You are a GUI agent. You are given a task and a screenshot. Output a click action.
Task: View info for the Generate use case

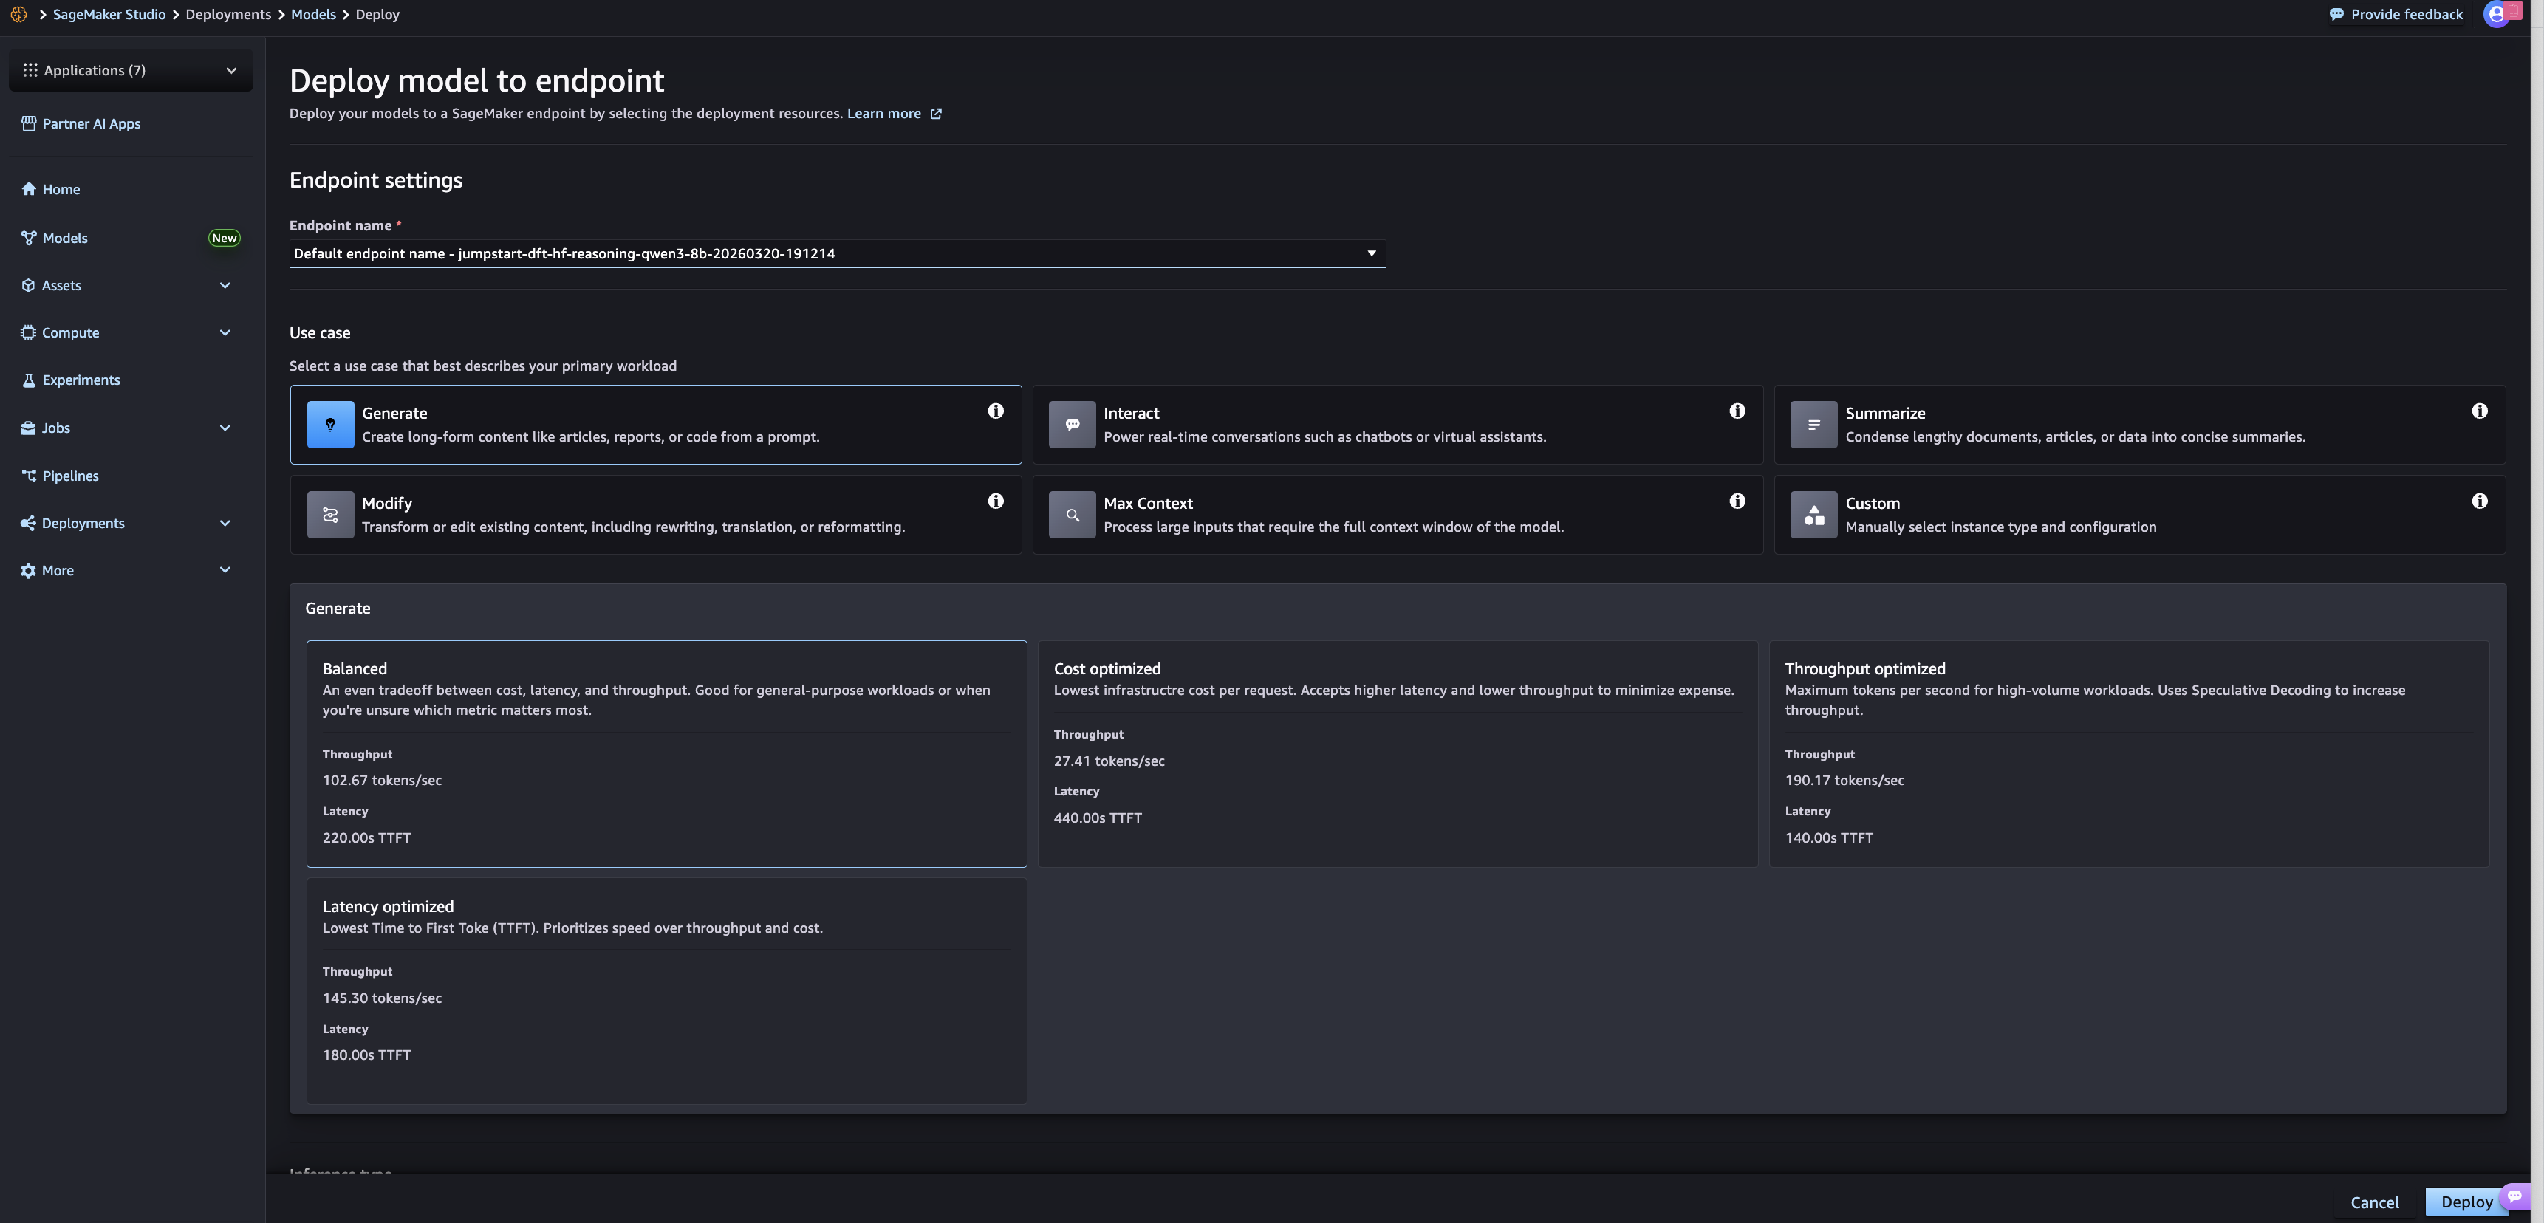click(996, 411)
